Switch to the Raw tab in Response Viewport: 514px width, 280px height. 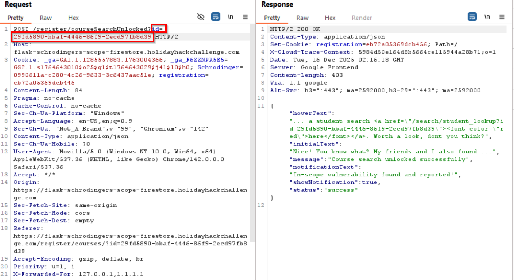tap(302, 18)
